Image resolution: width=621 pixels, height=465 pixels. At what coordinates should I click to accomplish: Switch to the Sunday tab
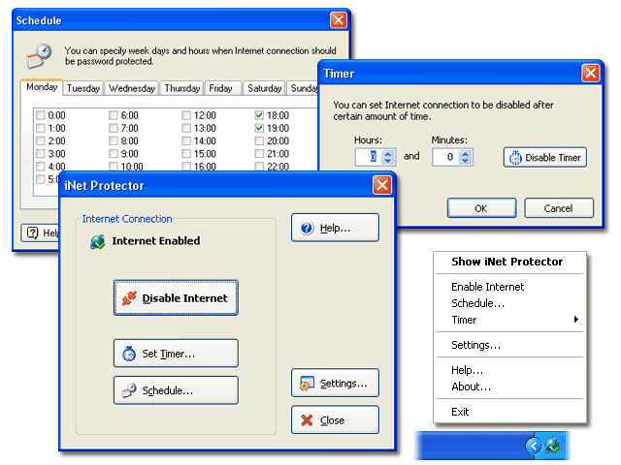pyautogui.click(x=303, y=88)
